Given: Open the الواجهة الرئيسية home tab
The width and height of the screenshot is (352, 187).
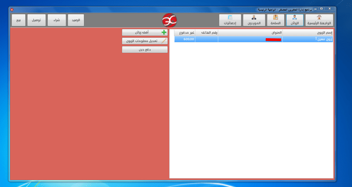Looking at the screenshot, I should [x=319, y=20].
